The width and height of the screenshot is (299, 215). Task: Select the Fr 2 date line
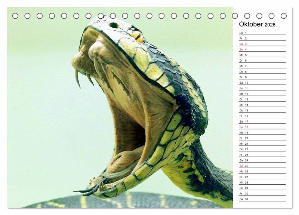coord(262,39)
